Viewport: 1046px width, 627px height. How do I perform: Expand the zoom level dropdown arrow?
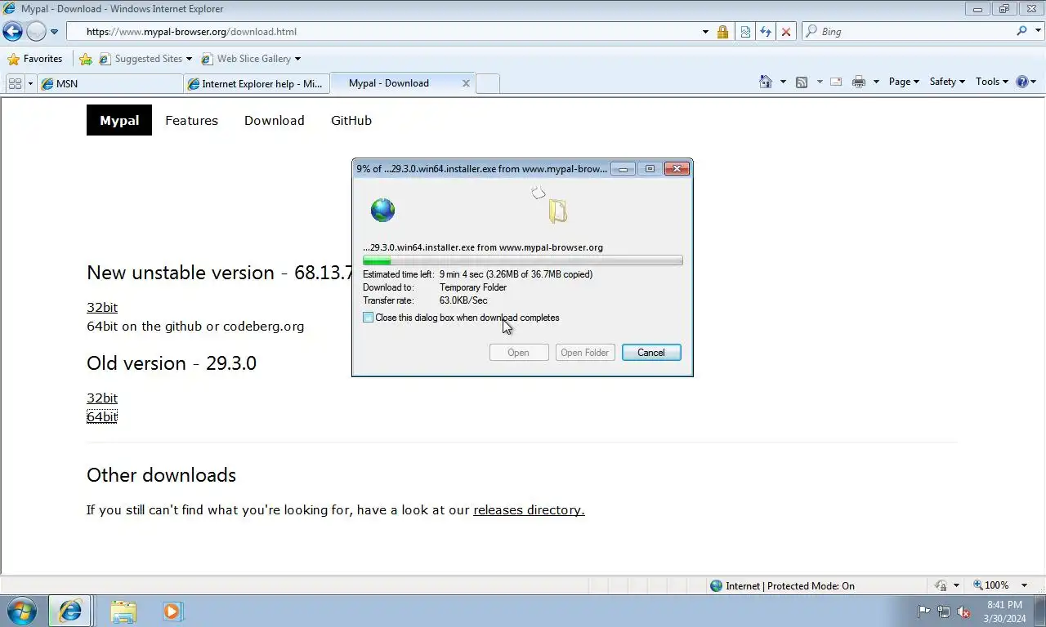point(1024,585)
